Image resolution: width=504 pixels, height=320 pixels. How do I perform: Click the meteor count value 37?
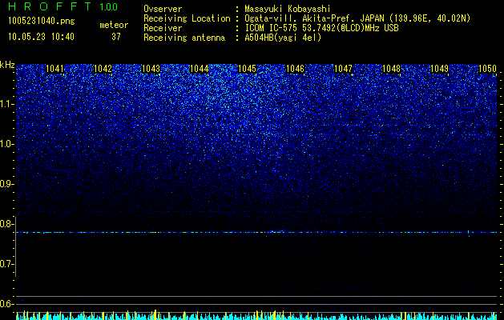point(116,37)
